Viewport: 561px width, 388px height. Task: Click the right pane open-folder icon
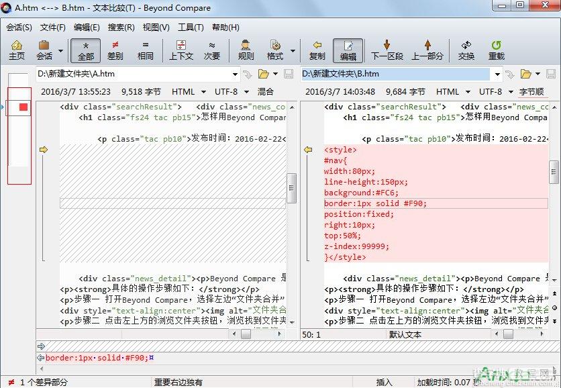click(x=525, y=74)
